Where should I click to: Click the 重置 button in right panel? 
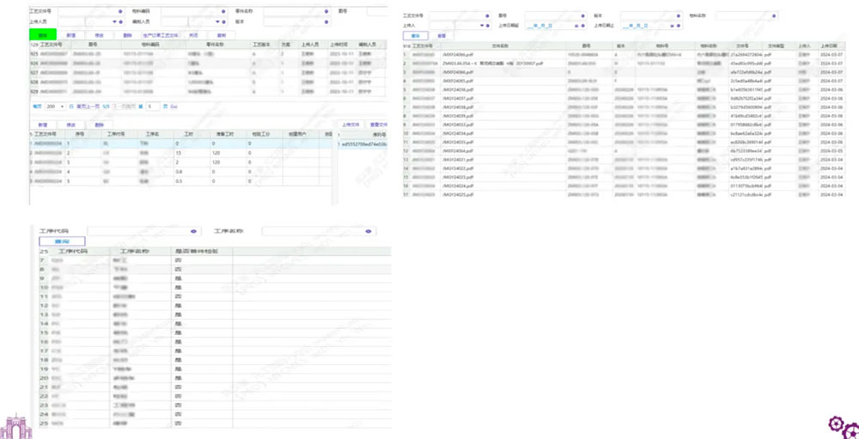[442, 36]
